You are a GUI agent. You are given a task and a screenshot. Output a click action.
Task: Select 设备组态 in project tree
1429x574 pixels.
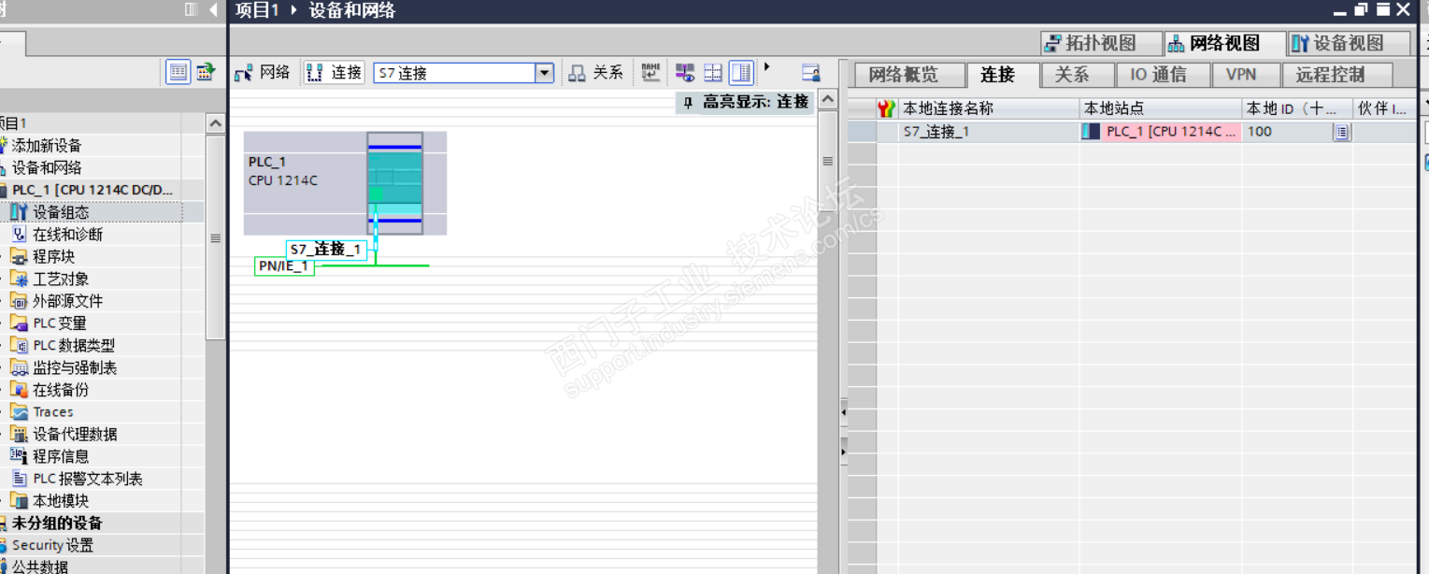(61, 212)
